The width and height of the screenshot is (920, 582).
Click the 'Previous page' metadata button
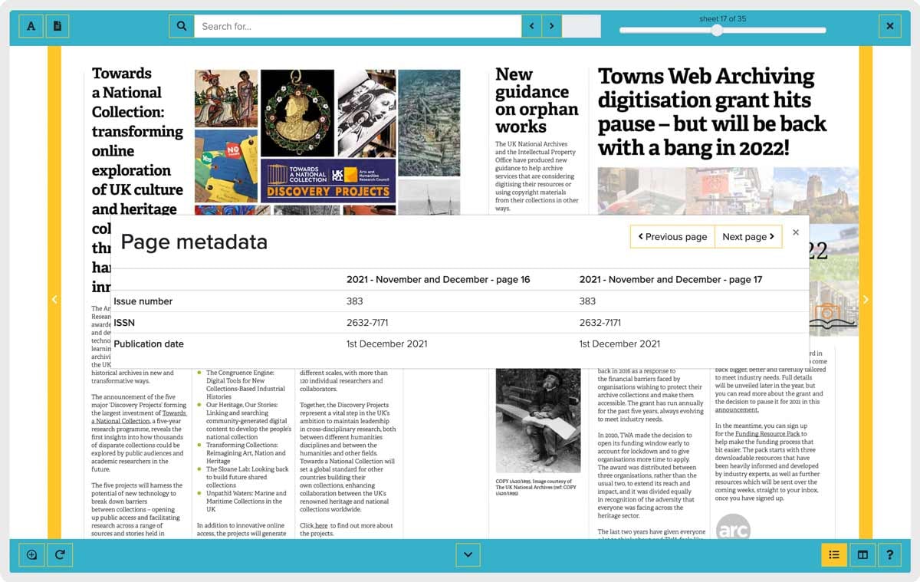(x=672, y=237)
